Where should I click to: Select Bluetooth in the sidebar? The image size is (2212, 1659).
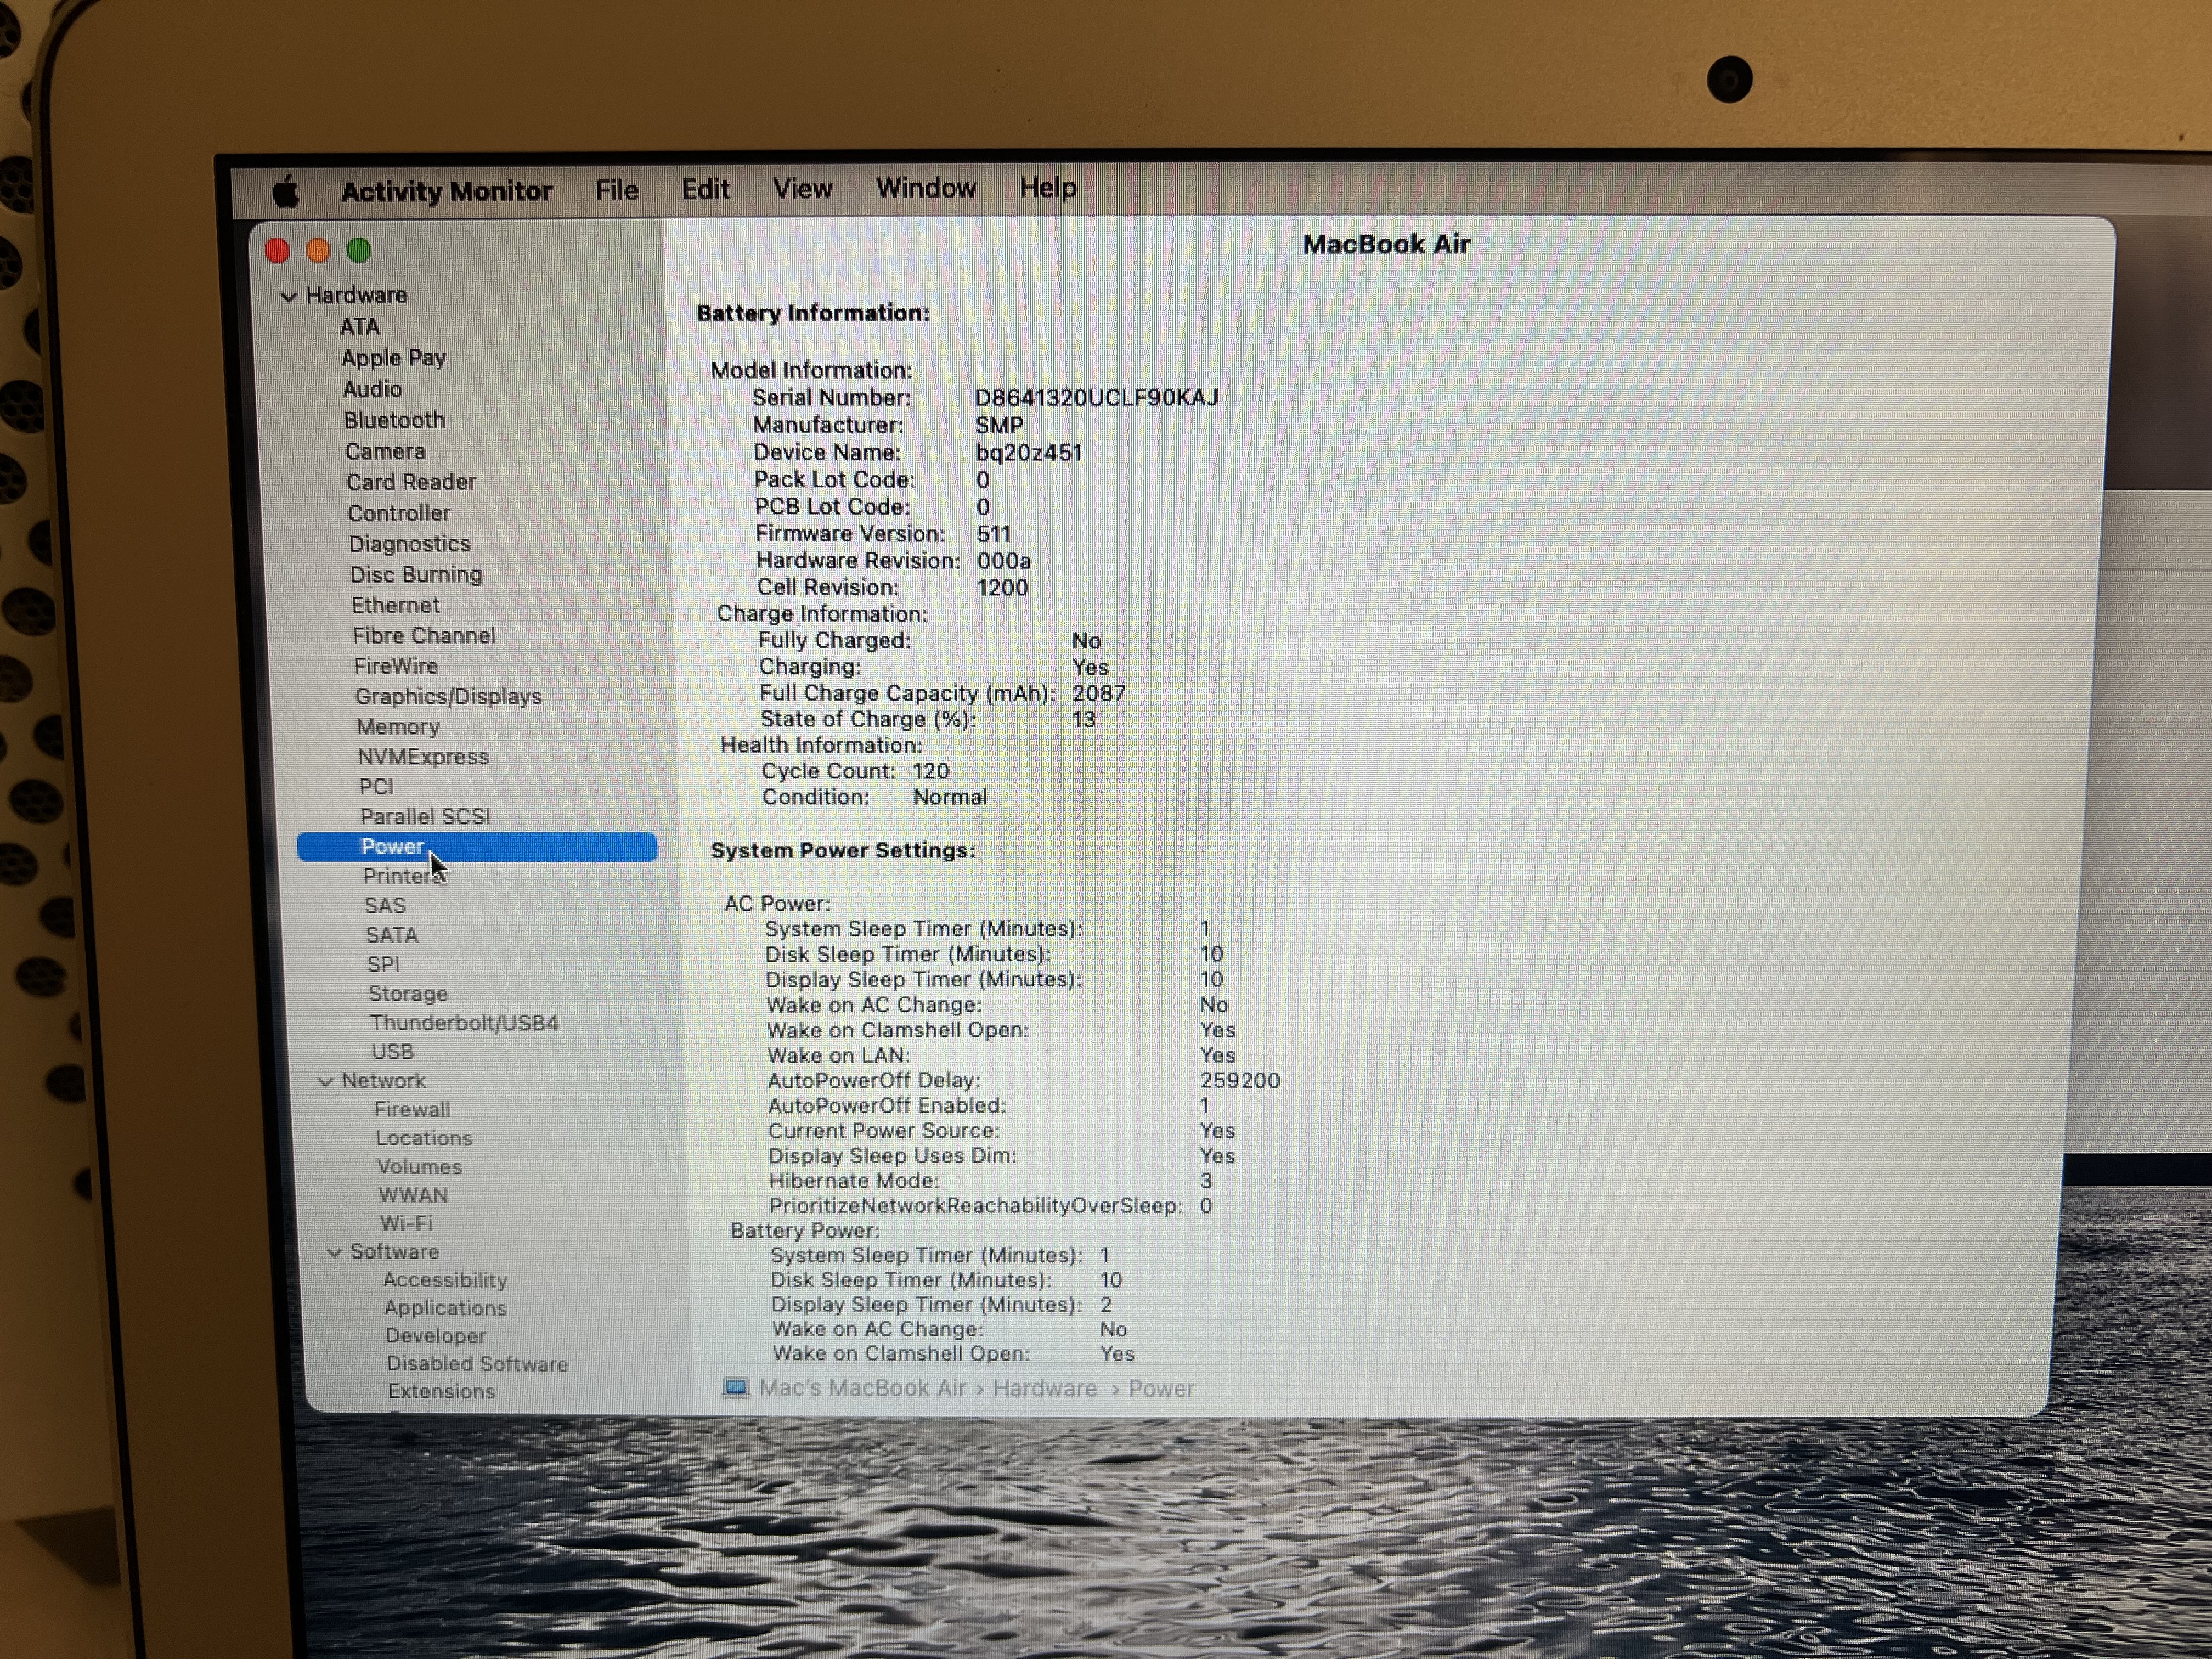[x=394, y=420]
